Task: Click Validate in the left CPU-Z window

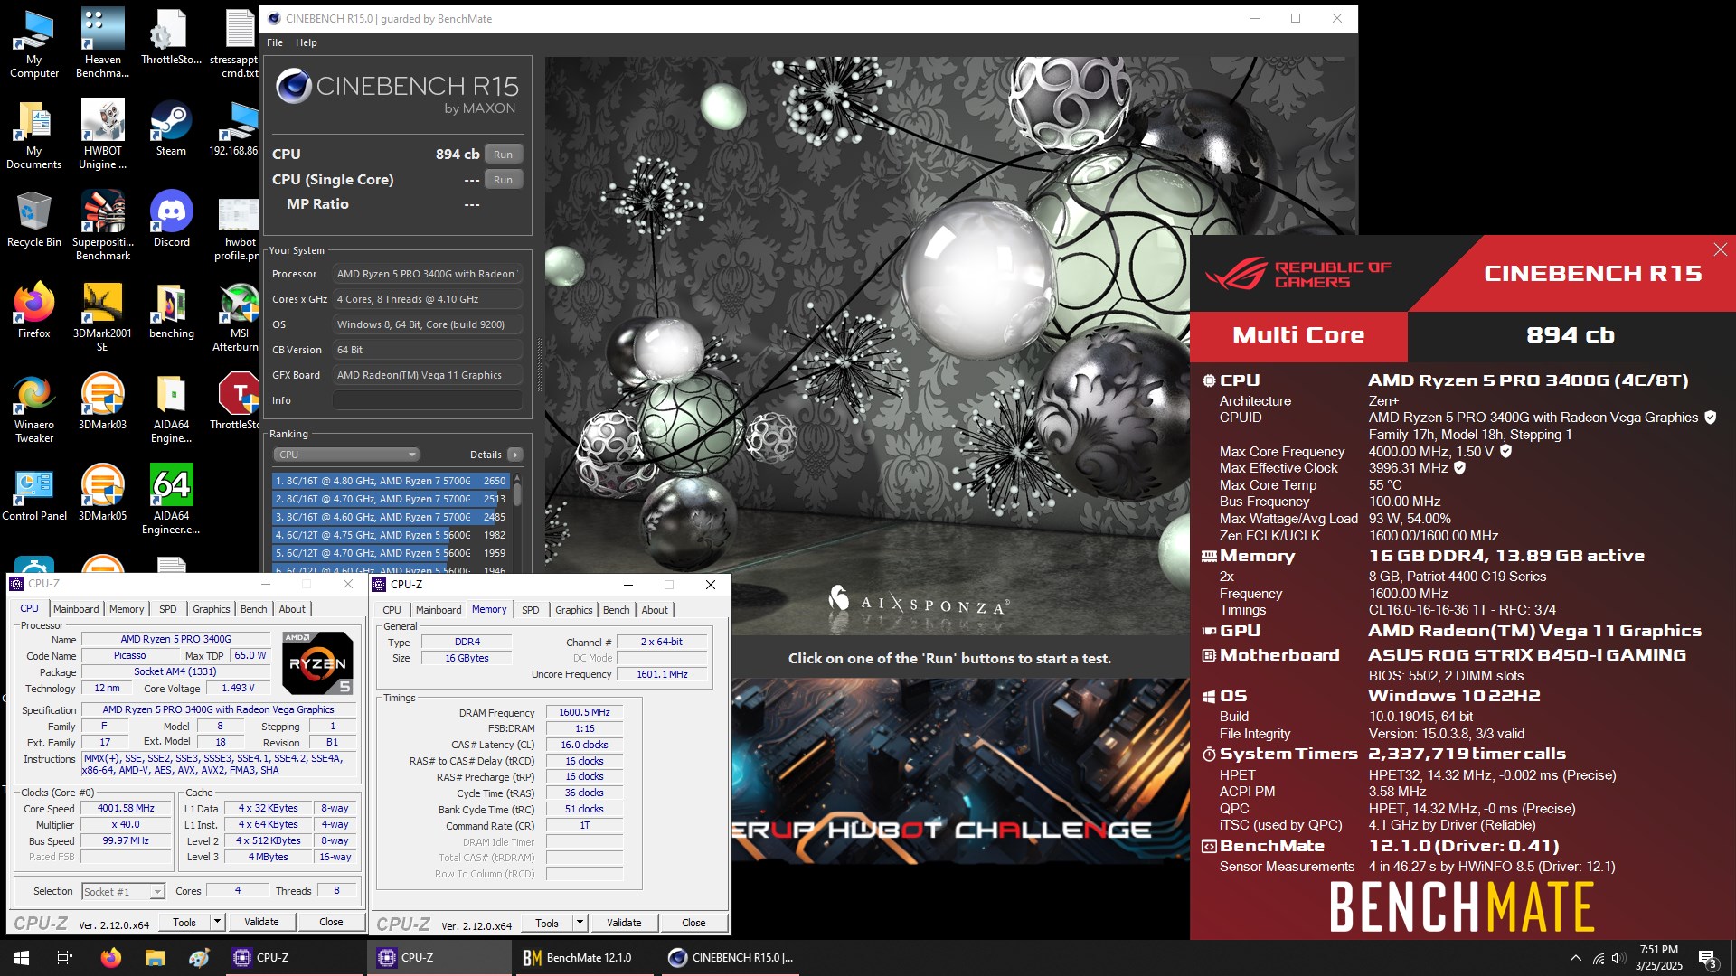Action: pyautogui.click(x=261, y=922)
